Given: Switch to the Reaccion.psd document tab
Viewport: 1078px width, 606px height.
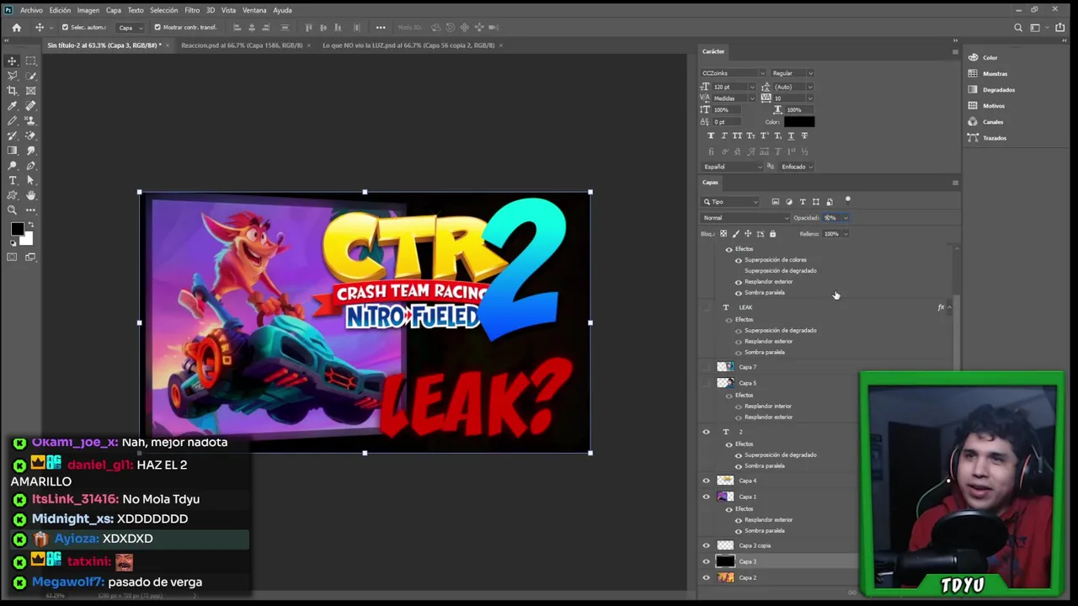Looking at the screenshot, I should [x=242, y=45].
